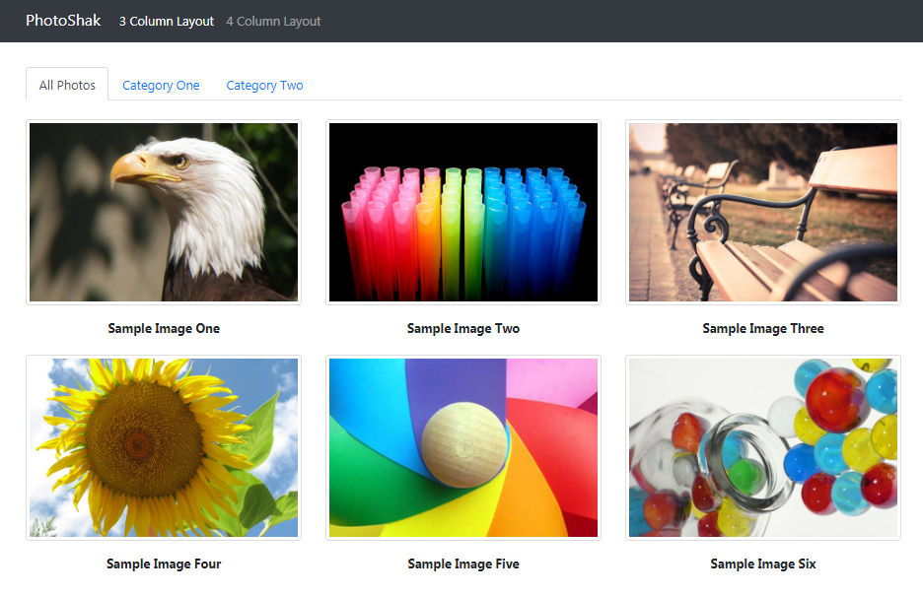Switch to the Category Two tab

pyautogui.click(x=265, y=86)
